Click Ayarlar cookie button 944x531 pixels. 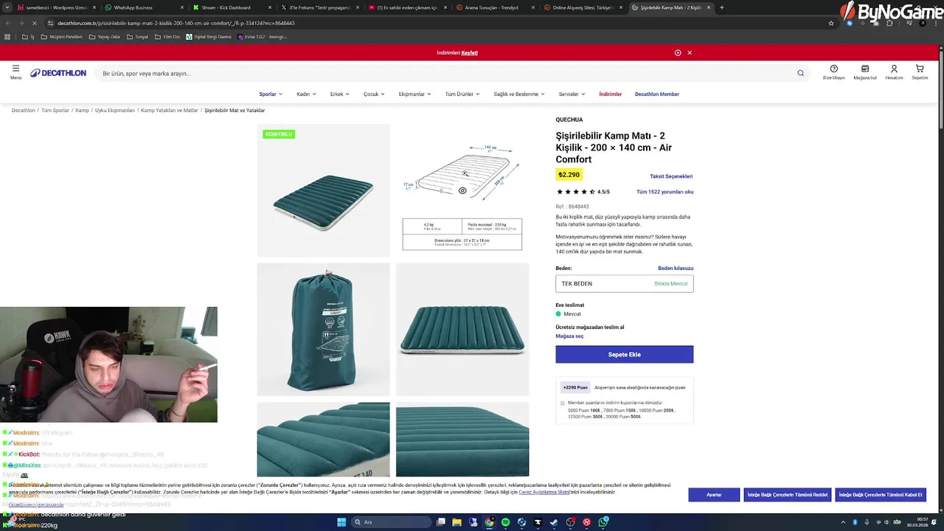pyautogui.click(x=714, y=495)
